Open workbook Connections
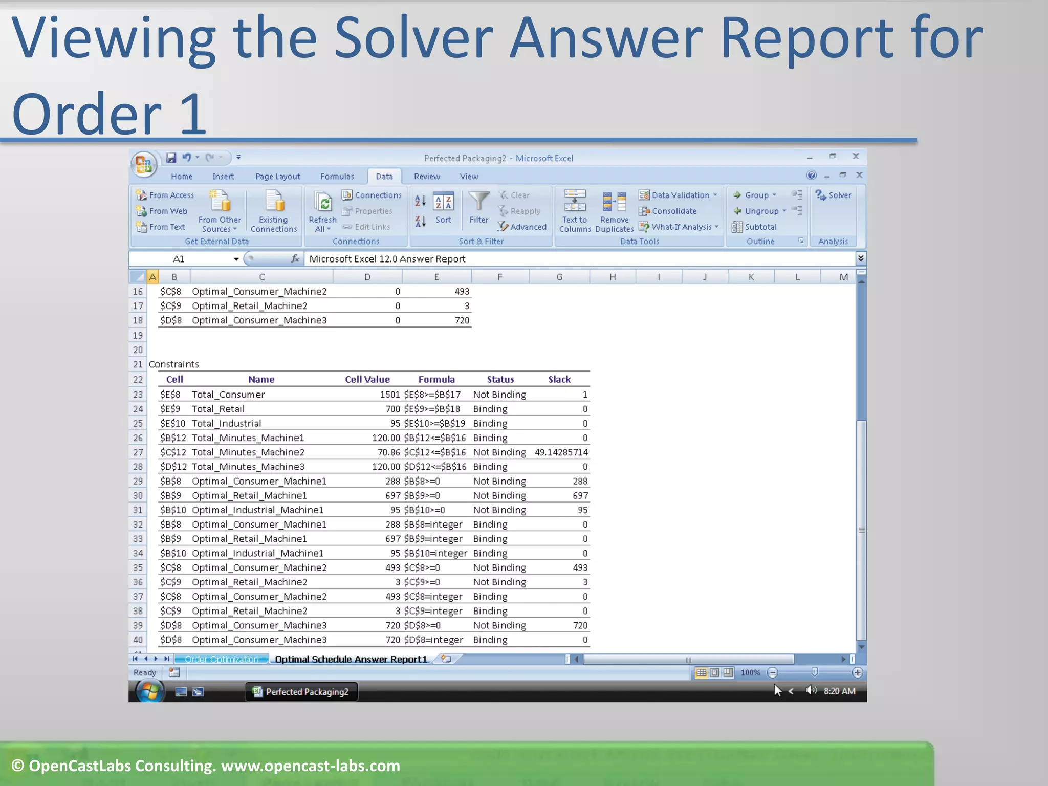 tap(372, 195)
